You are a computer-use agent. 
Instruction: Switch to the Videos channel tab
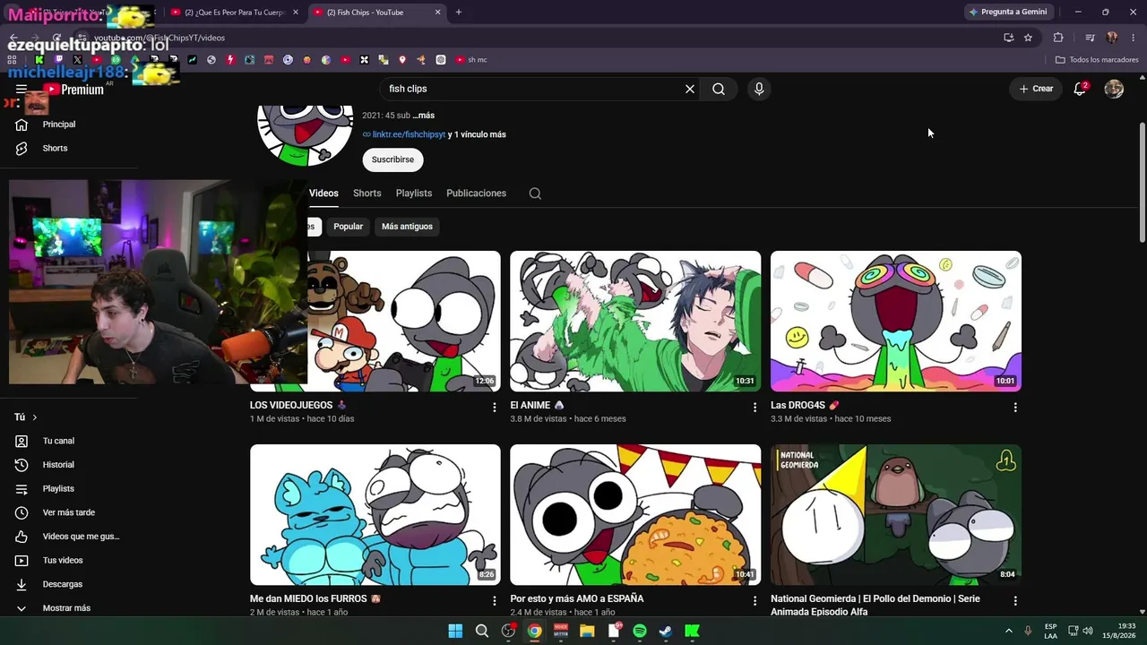(x=323, y=193)
